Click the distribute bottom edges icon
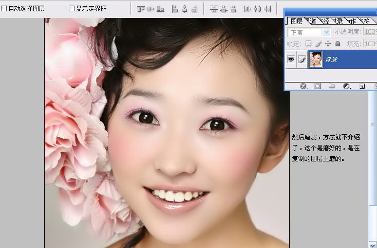The height and width of the screenshot is (248, 377). (233, 9)
